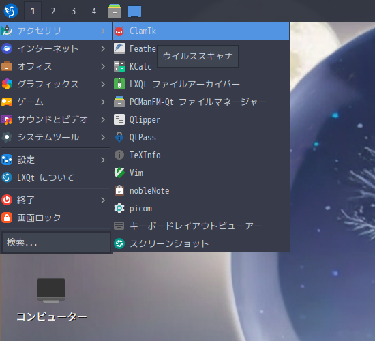Click the QtPass padlock icon
This screenshot has height=341, width=375.
coord(119,137)
